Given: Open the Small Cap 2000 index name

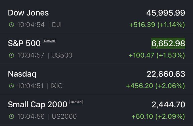Looking at the screenshot, I should [x=37, y=105].
